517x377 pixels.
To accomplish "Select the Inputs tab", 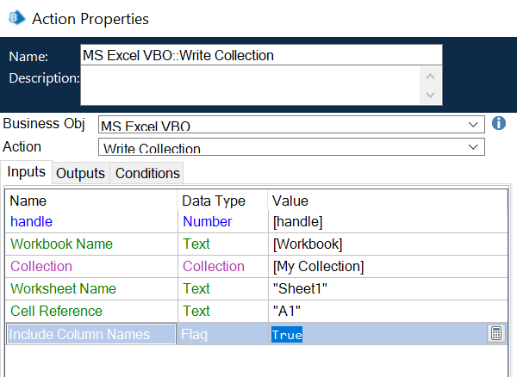I will pyautogui.click(x=26, y=172).
